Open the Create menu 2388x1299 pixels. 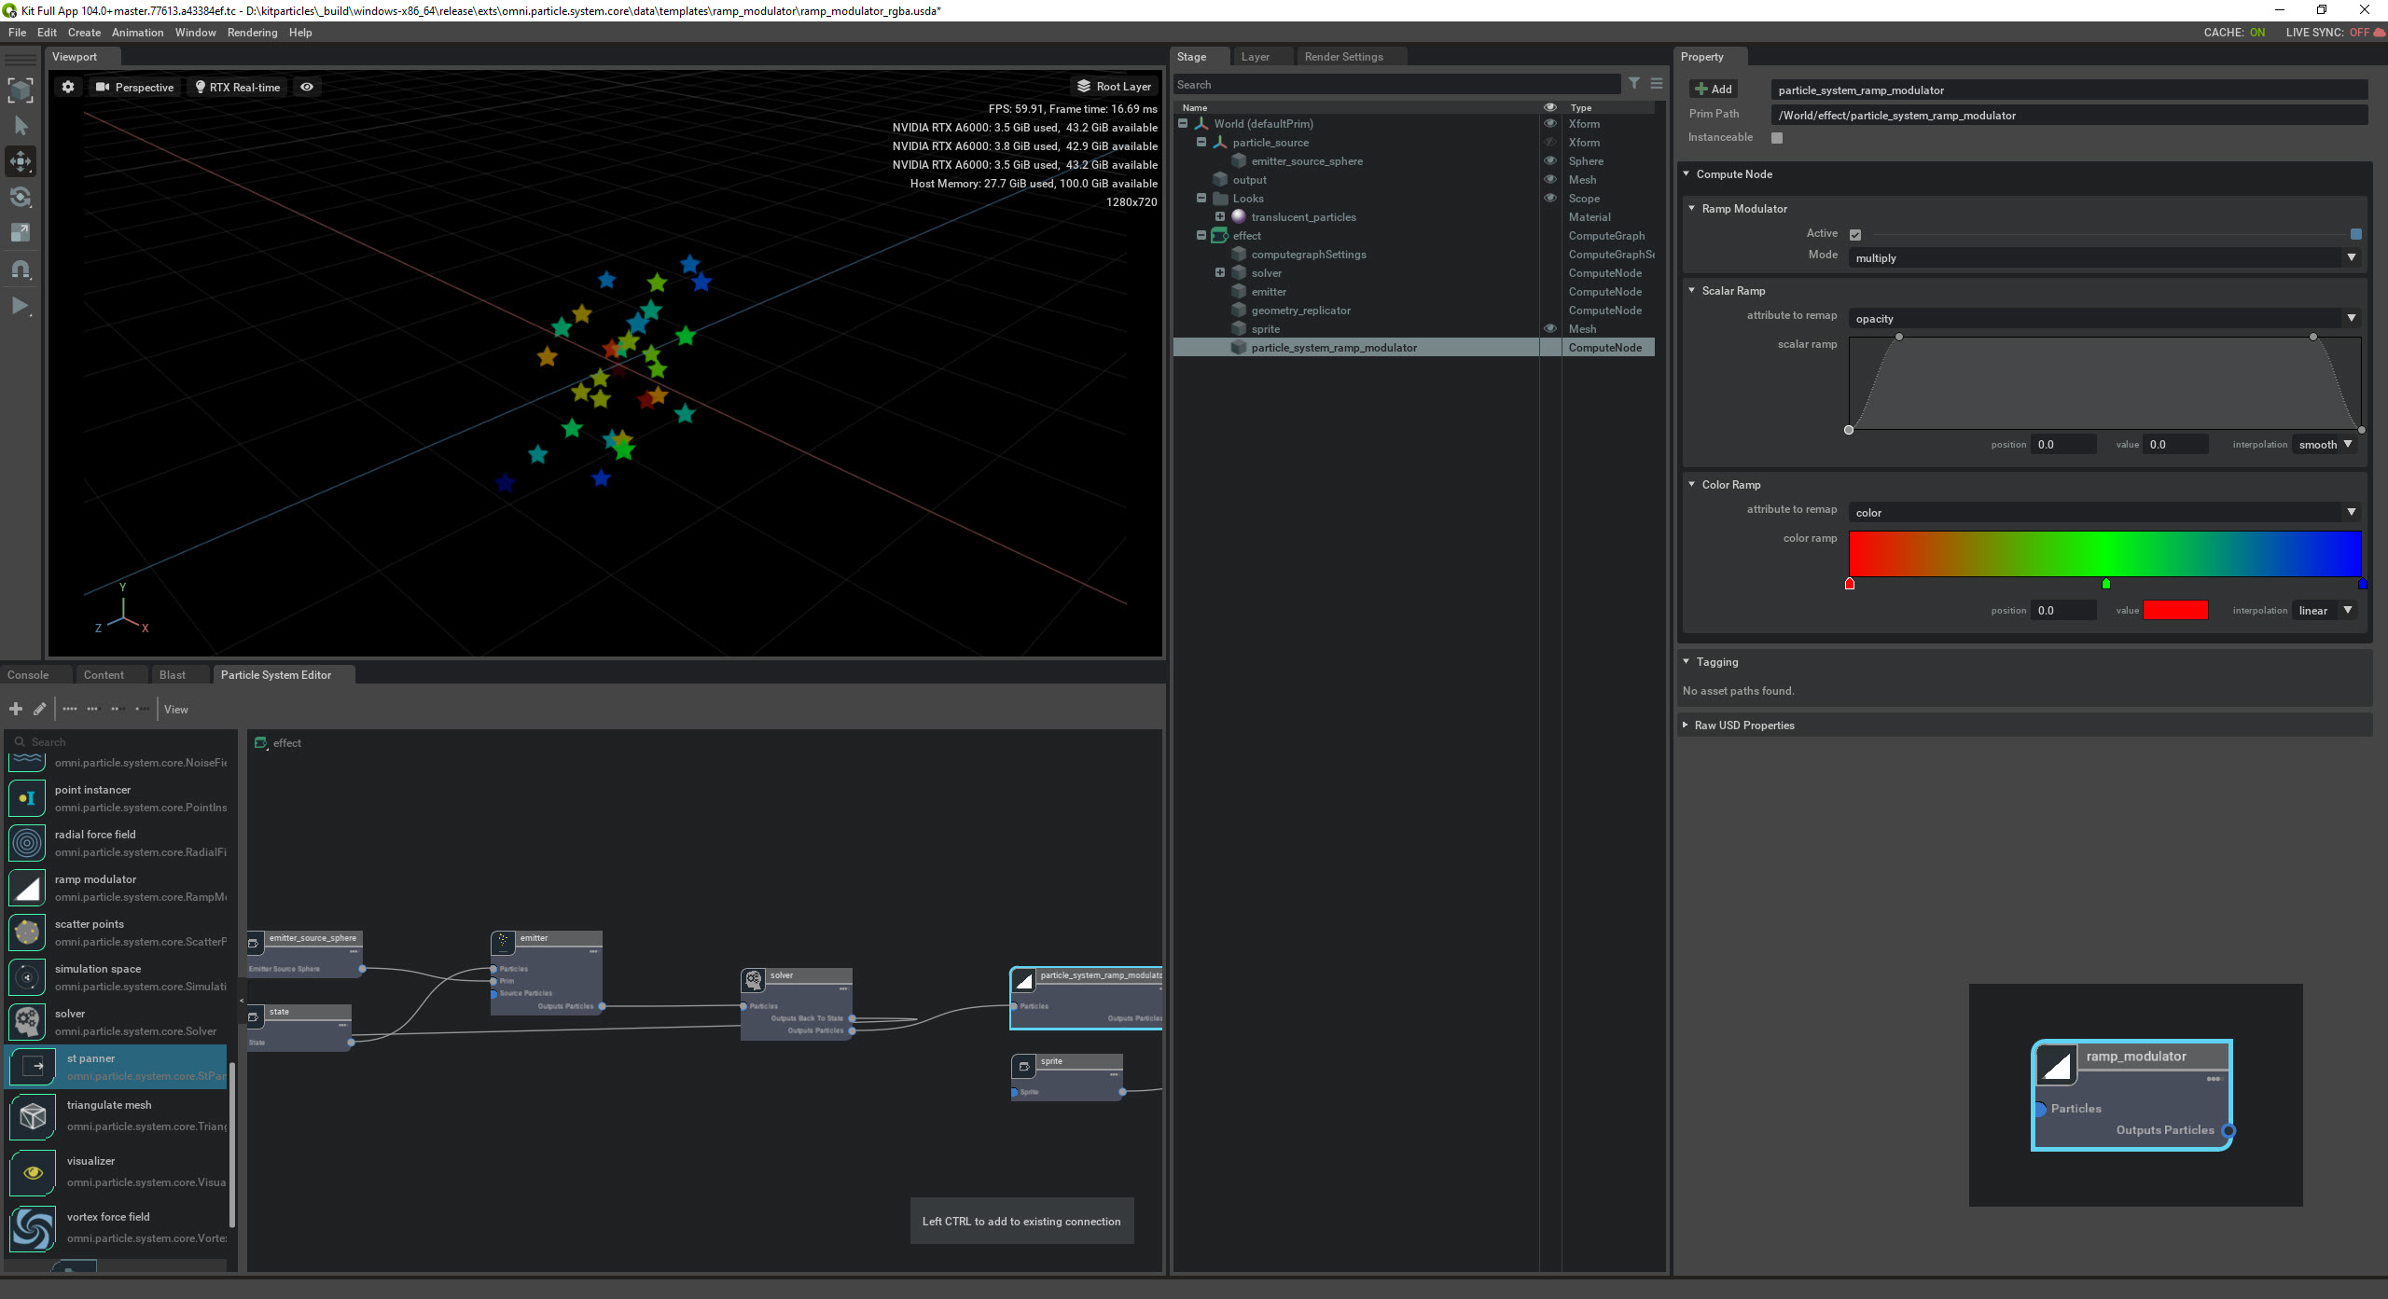click(84, 33)
